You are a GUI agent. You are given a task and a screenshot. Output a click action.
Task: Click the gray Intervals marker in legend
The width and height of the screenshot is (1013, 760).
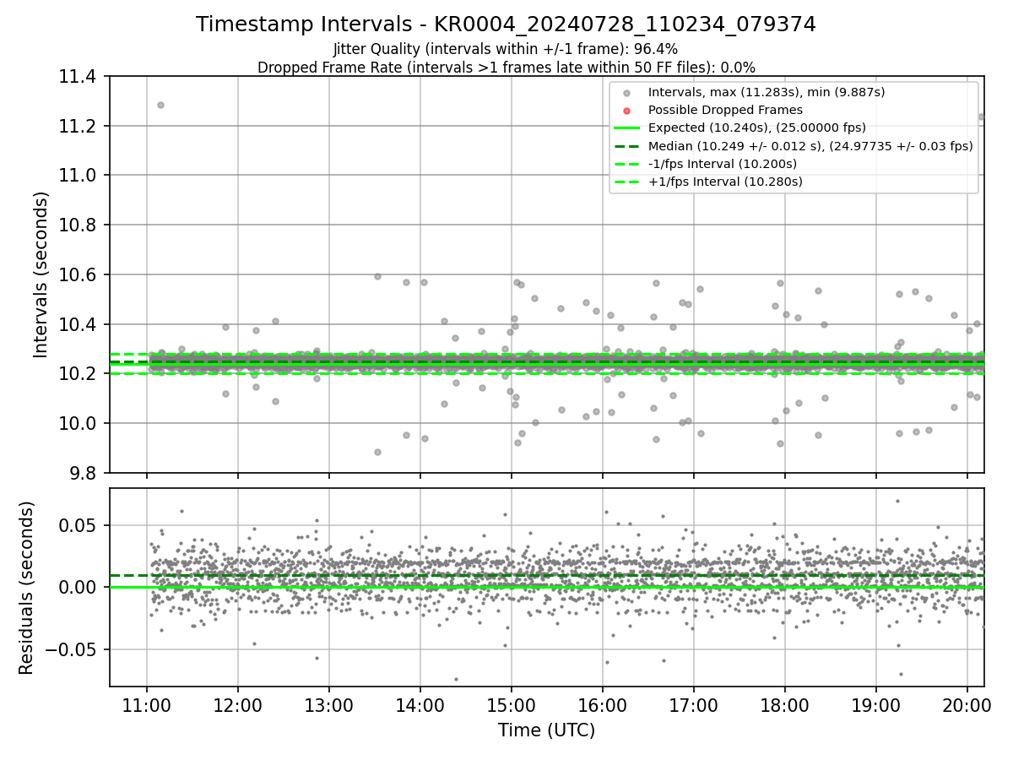(626, 93)
